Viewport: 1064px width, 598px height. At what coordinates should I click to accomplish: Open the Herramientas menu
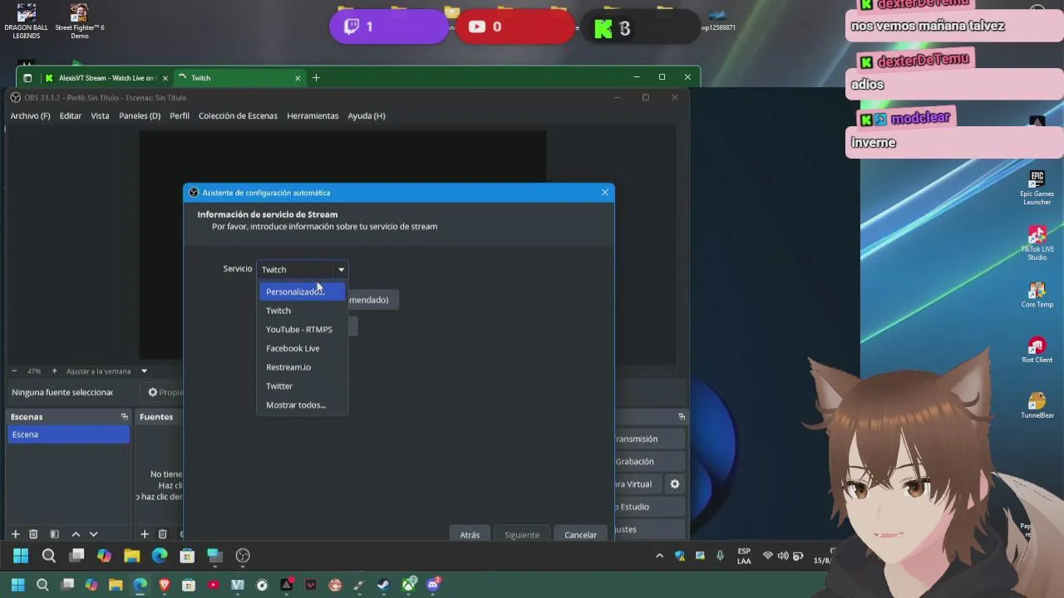point(313,115)
